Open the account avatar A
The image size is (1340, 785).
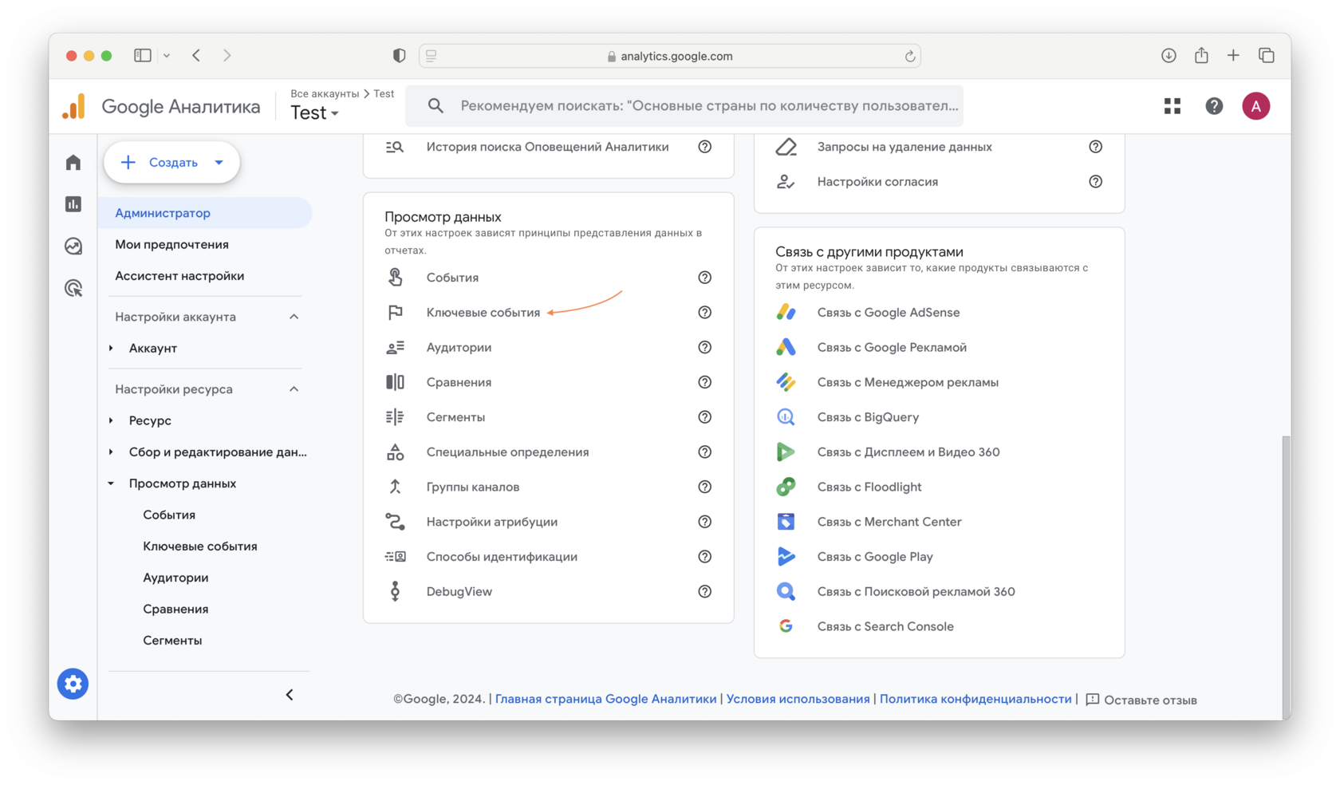click(x=1256, y=106)
